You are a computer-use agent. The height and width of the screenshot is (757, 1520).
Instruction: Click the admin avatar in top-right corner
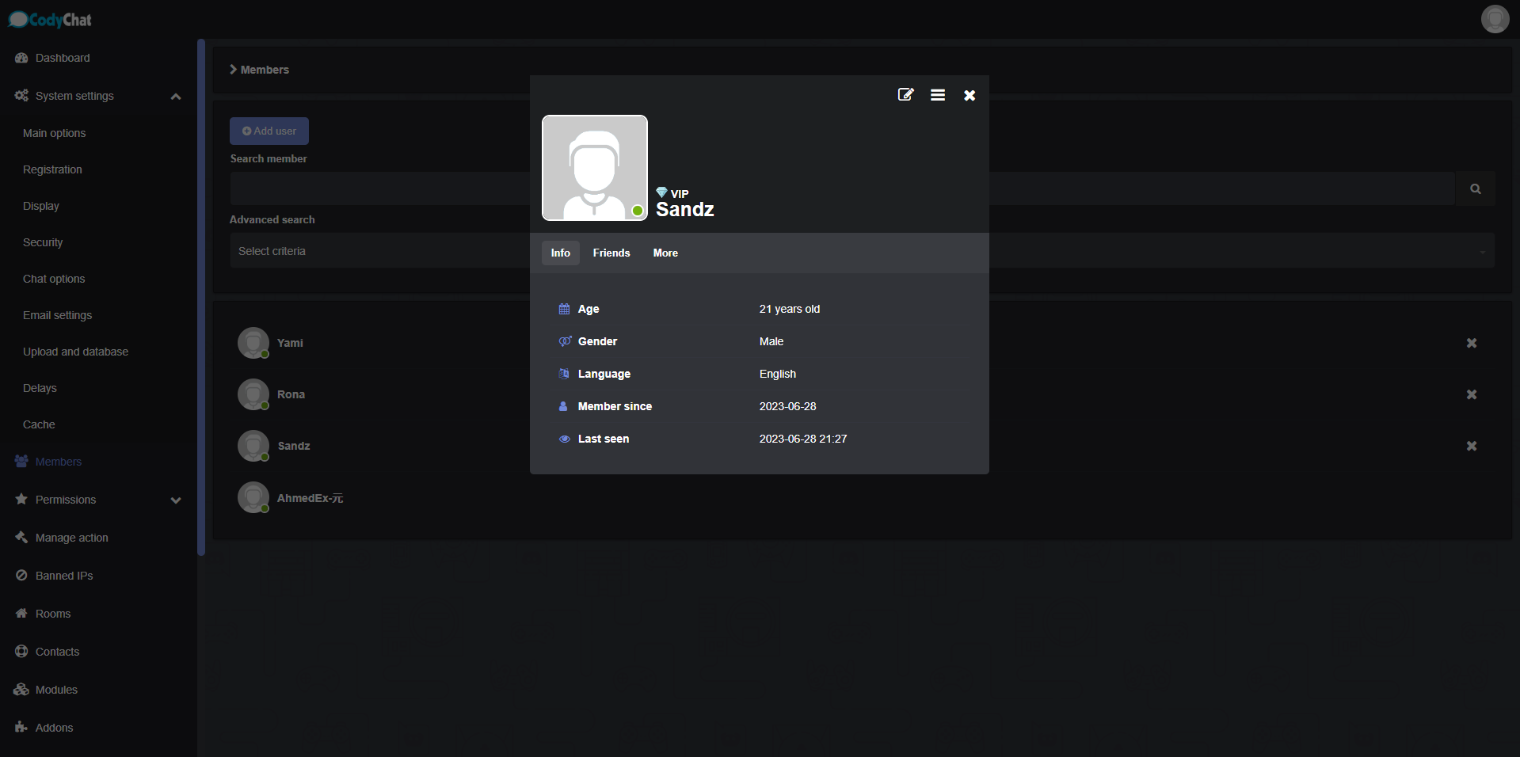1495,19
